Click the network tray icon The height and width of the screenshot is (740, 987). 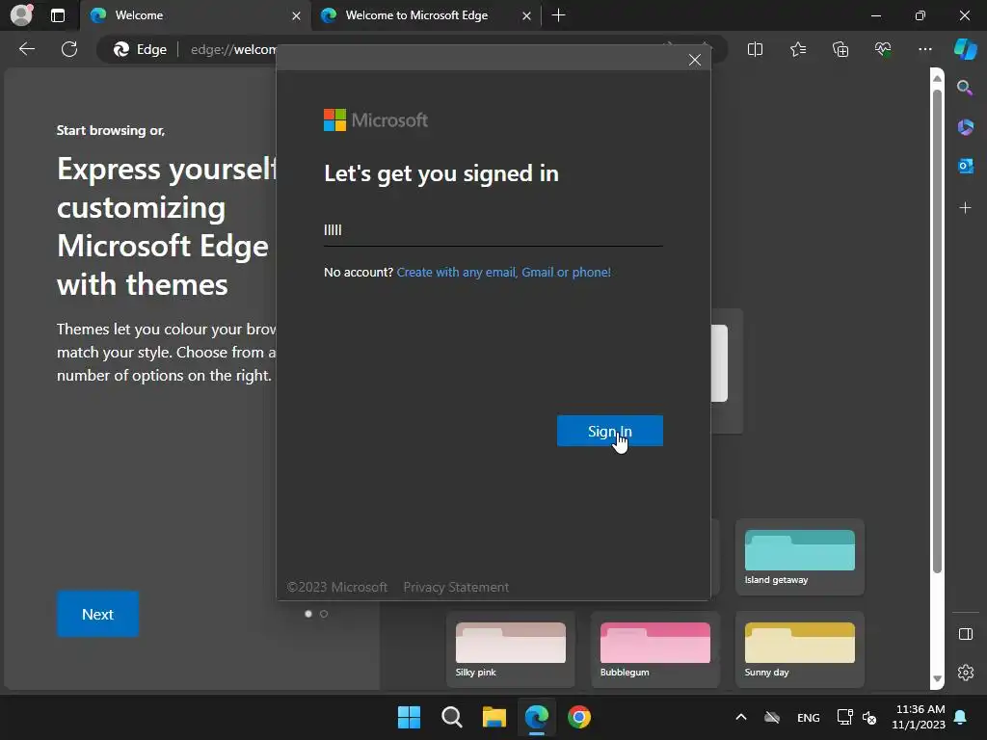[x=844, y=717]
